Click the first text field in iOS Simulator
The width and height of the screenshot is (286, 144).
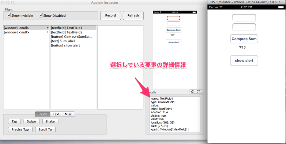coord(244,18)
